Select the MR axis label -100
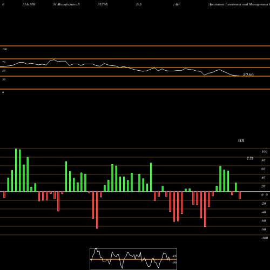270x270 pixels. point(265,238)
